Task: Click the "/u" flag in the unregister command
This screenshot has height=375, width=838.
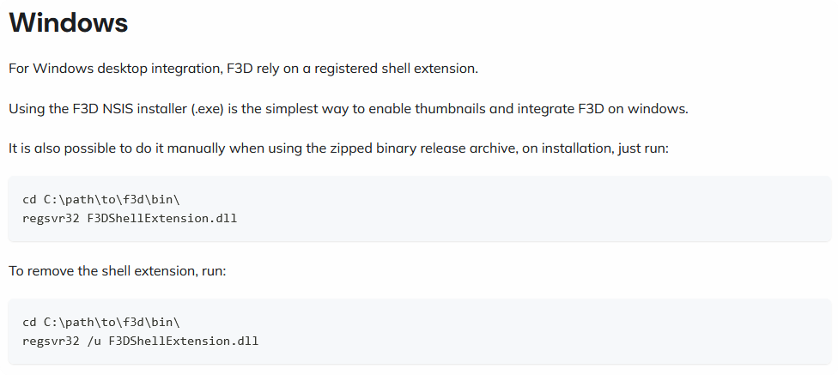Action: pos(94,341)
